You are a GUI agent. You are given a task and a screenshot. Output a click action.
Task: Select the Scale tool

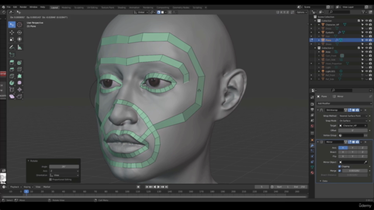tap(12, 39)
